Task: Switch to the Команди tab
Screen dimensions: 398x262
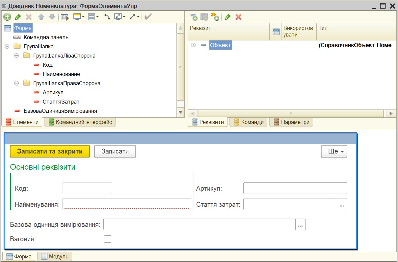Action: tap(249, 122)
